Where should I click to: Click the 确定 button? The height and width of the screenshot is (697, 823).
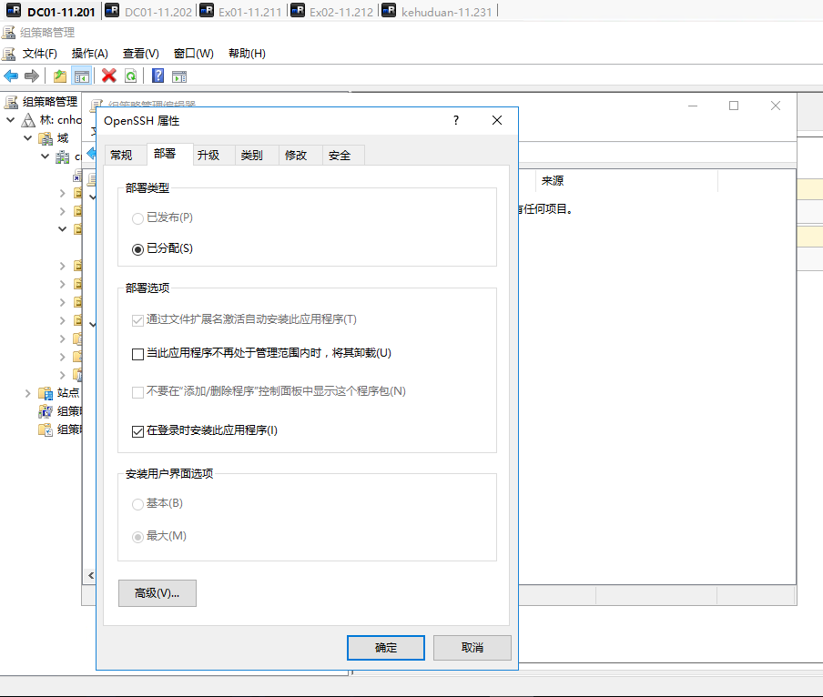[x=386, y=648]
